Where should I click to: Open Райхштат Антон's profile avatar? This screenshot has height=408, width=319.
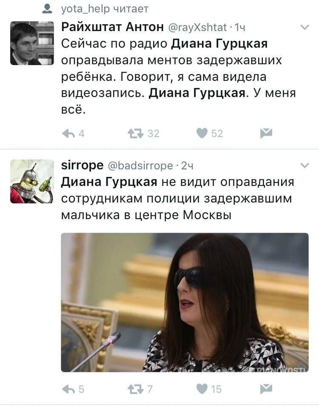32,43
